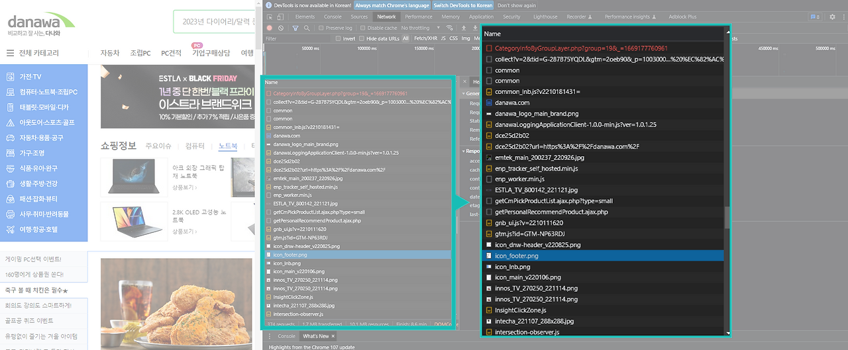Select danawa.com row in the enlarged list

click(604, 103)
